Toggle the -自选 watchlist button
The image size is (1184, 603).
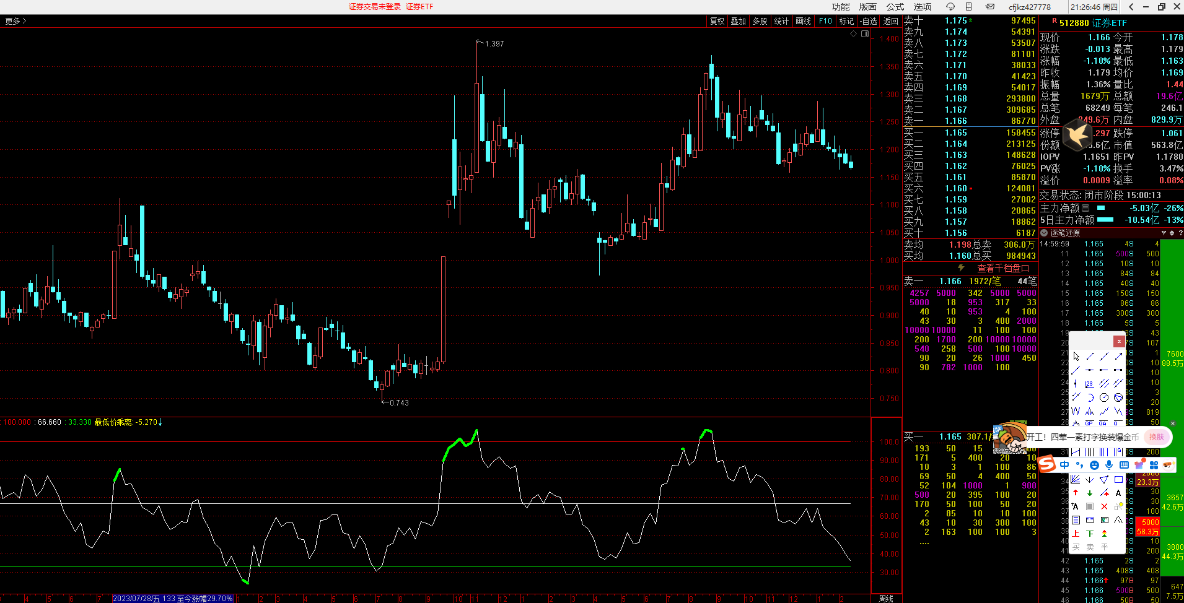tap(869, 21)
